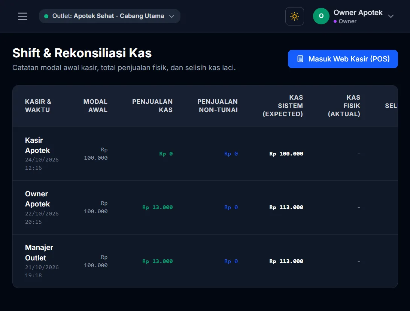
Task: Click the modal awal value in the Kasir Apotek row
Action: (x=96, y=154)
